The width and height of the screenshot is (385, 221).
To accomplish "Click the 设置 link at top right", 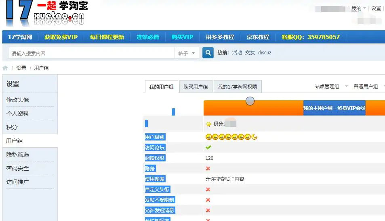I will click(376, 8).
